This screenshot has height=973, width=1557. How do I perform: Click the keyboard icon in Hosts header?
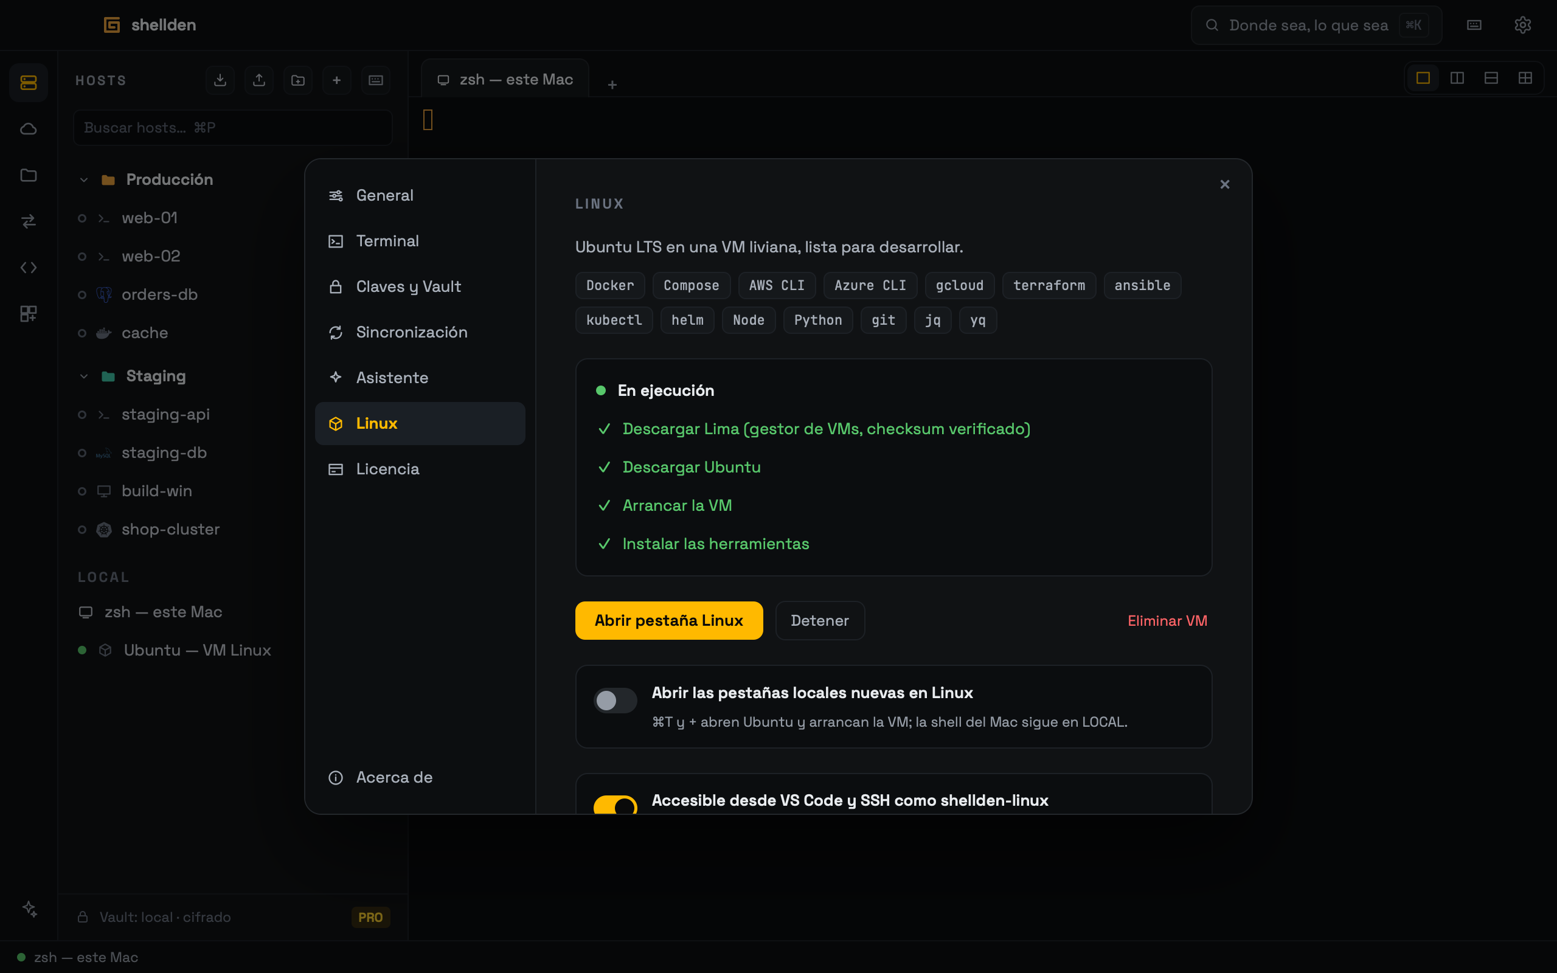click(x=376, y=80)
